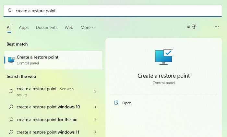The image size is (227, 137).
Task: Expand the arrow for 'See web results' suggestion
Action: point(95,92)
